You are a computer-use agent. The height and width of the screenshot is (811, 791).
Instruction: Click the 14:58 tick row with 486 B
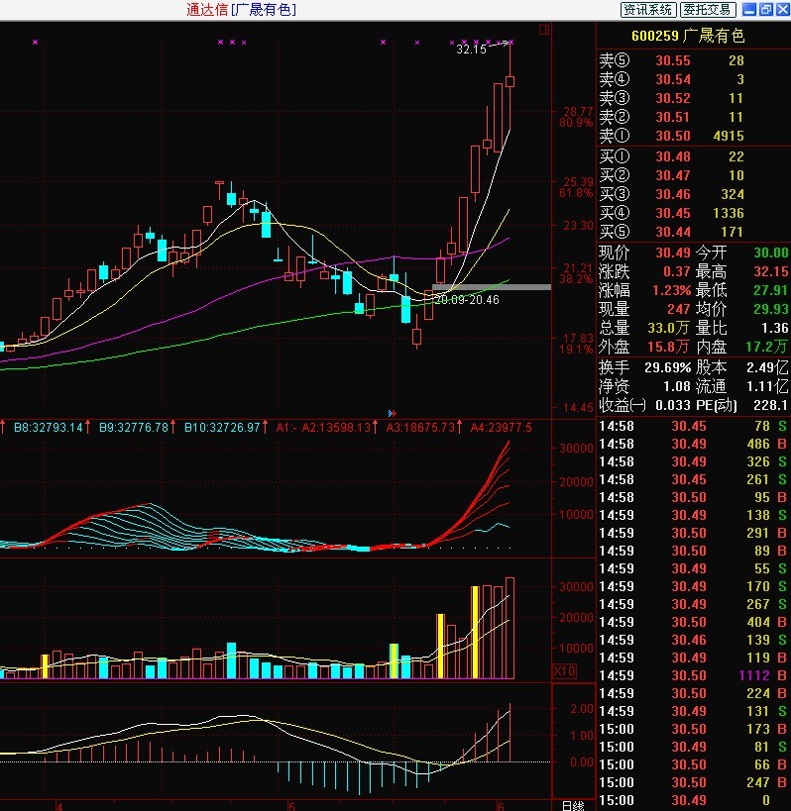click(694, 444)
